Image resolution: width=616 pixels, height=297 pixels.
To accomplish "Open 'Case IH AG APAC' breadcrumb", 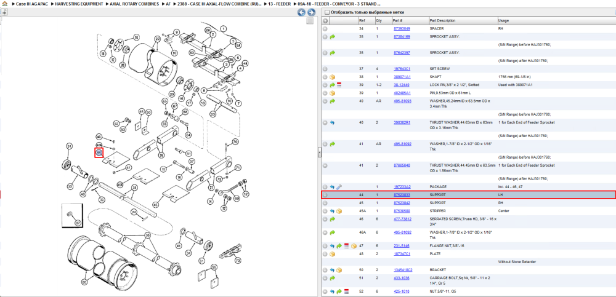I will 31,4.
